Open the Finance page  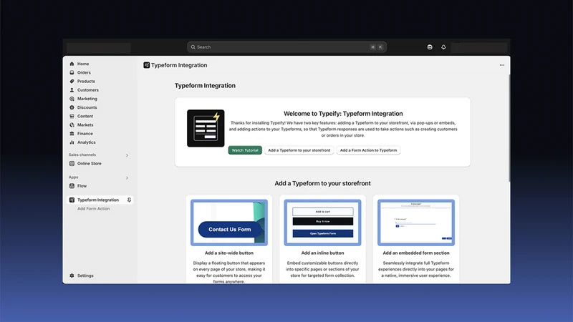tap(85, 134)
